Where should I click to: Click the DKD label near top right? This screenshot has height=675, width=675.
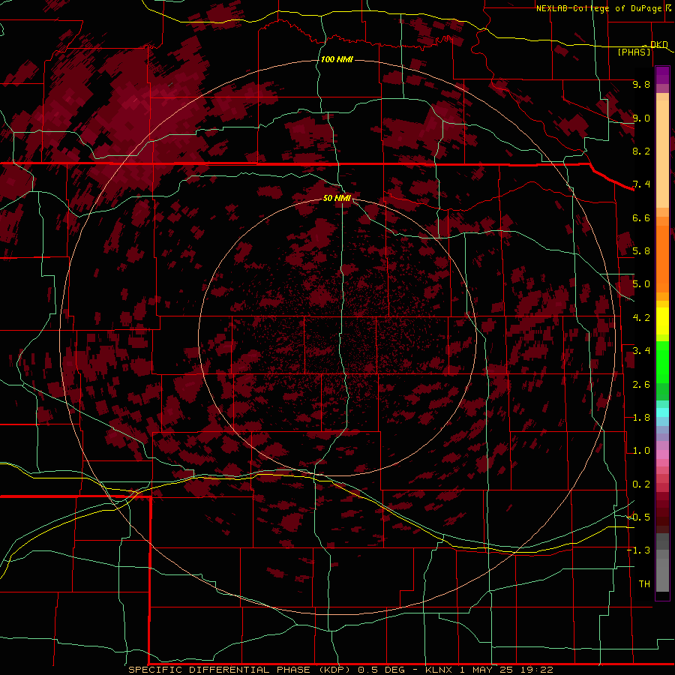[659, 44]
